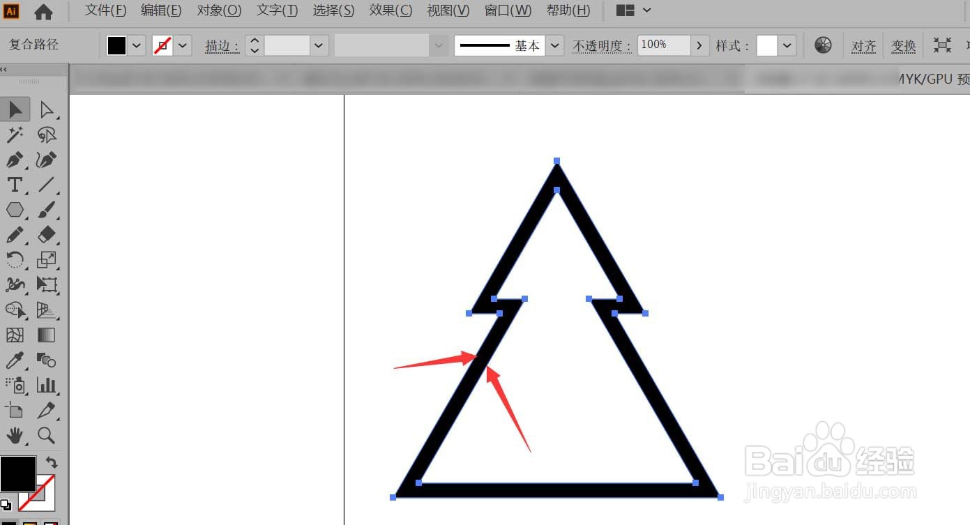This screenshot has width=970, height=525.
Task: Select the Direct Selection tool
Action: click(x=46, y=109)
